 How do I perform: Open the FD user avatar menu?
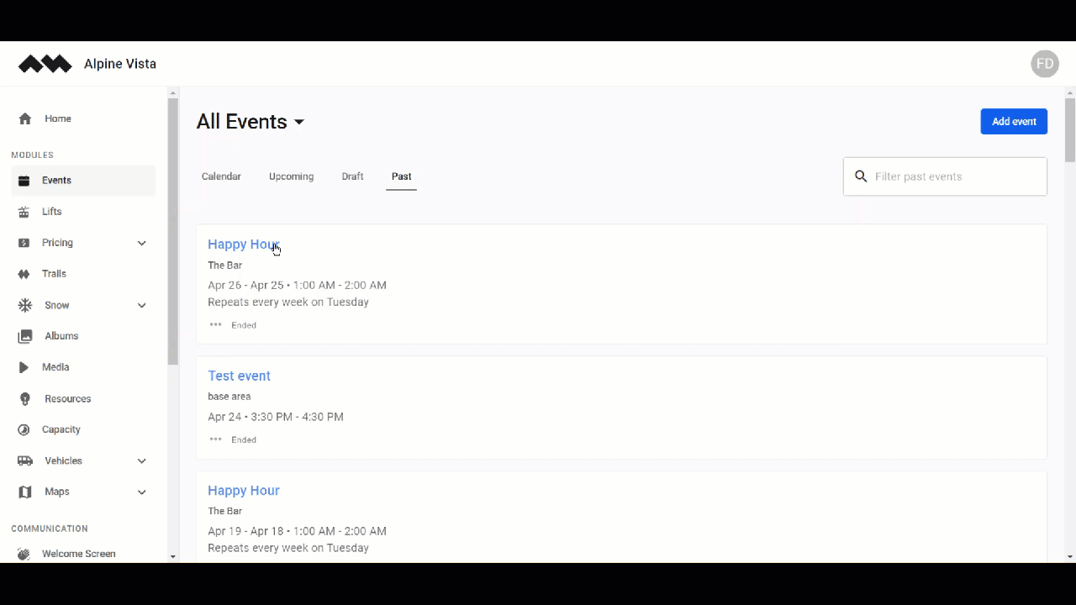point(1045,64)
